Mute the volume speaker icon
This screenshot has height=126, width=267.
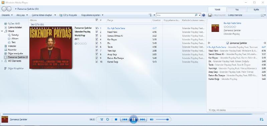[x=152, y=119]
